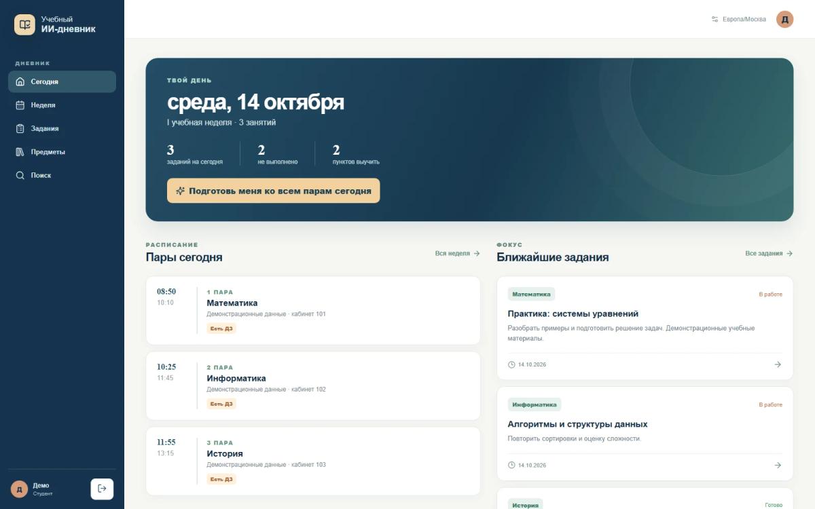Viewport: 815px width, 509px height.
Task: Click clock icon on Алгоритмы card
Action: pyautogui.click(x=511, y=465)
